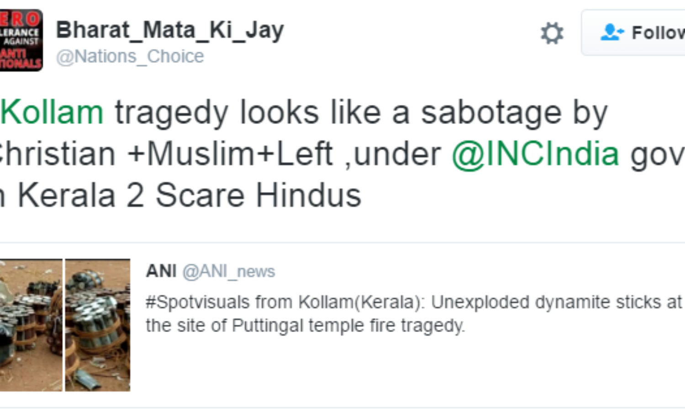The height and width of the screenshot is (411, 685).
Task: Open the gear settings icon
Action: click(x=552, y=33)
